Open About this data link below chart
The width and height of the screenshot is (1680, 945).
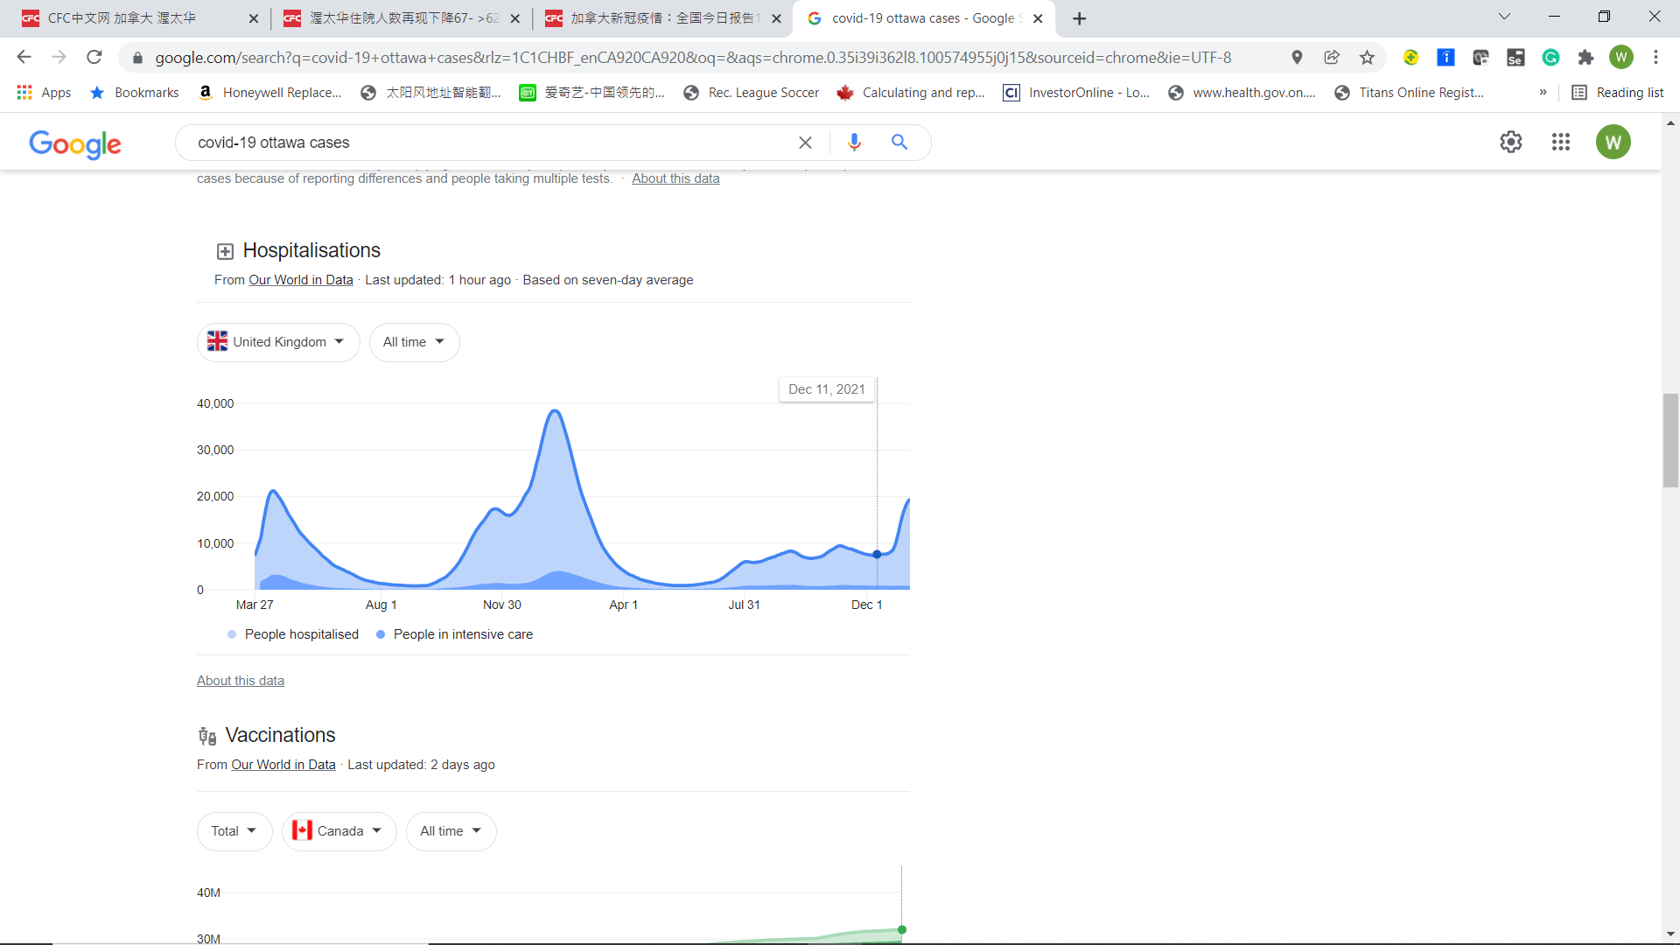[x=241, y=681]
